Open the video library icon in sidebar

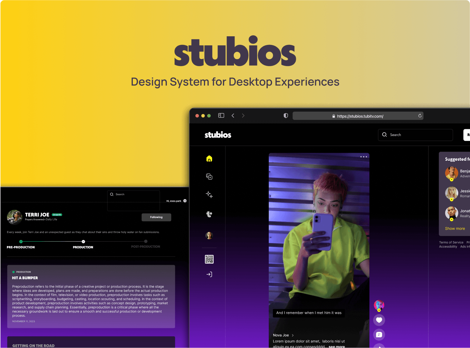pos(209,177)
